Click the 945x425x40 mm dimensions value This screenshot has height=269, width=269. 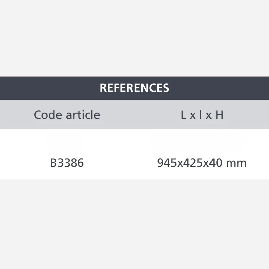pyautogui.click(x=202, y=163)
